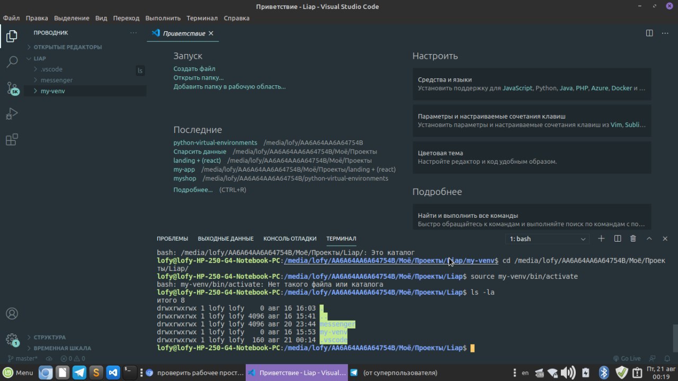This screenshot has height=381, width=678.
Task: Click the master branch status item
Action: click(22, 359)
